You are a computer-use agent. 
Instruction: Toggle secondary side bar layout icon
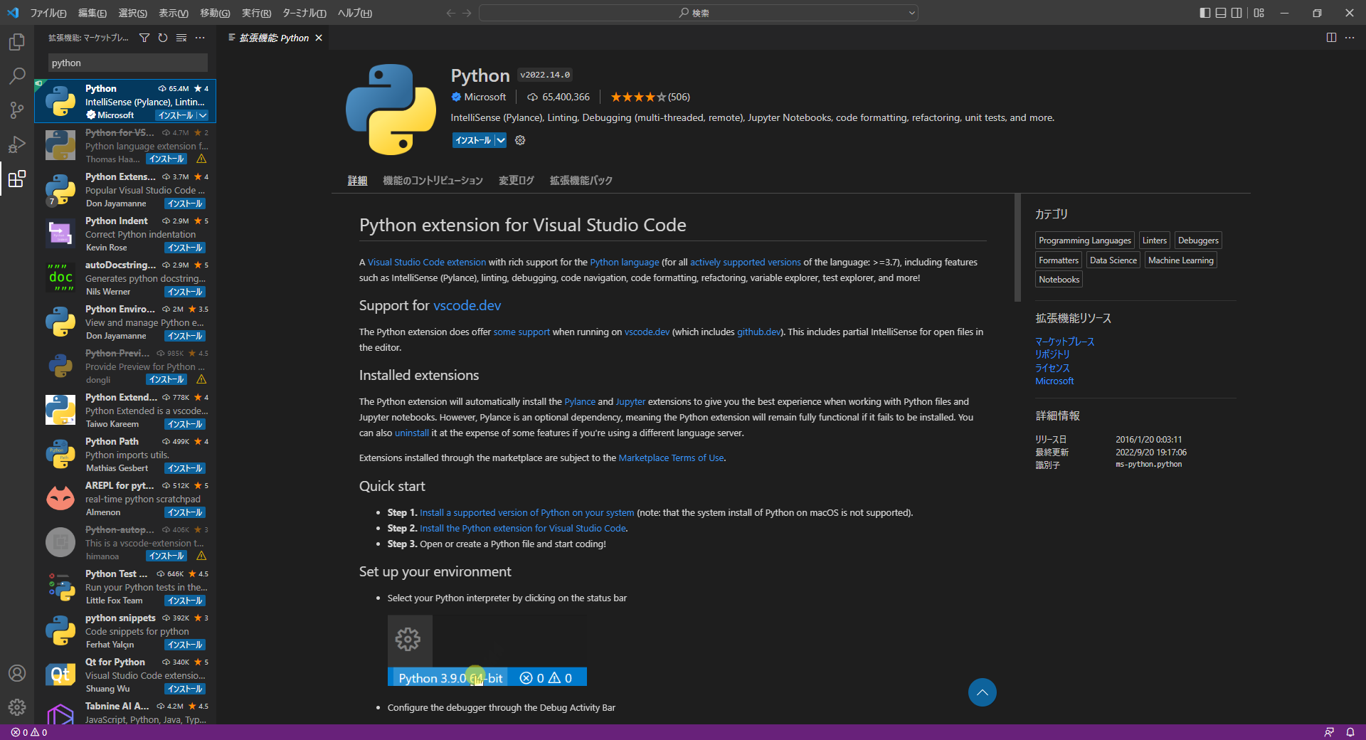point(1237,13)
